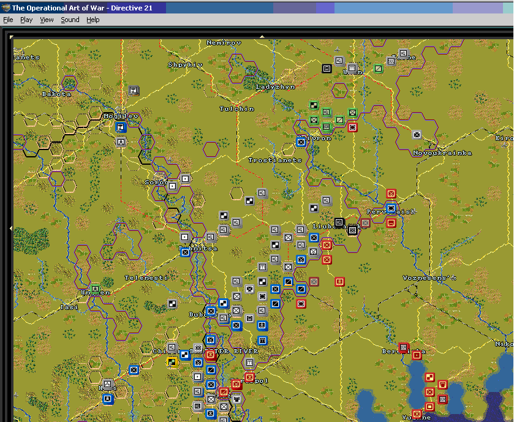Image resolution: width=514 pixels, height=422 pixels.
Task: Click the Telenesti town label
Action: point(146,278)
